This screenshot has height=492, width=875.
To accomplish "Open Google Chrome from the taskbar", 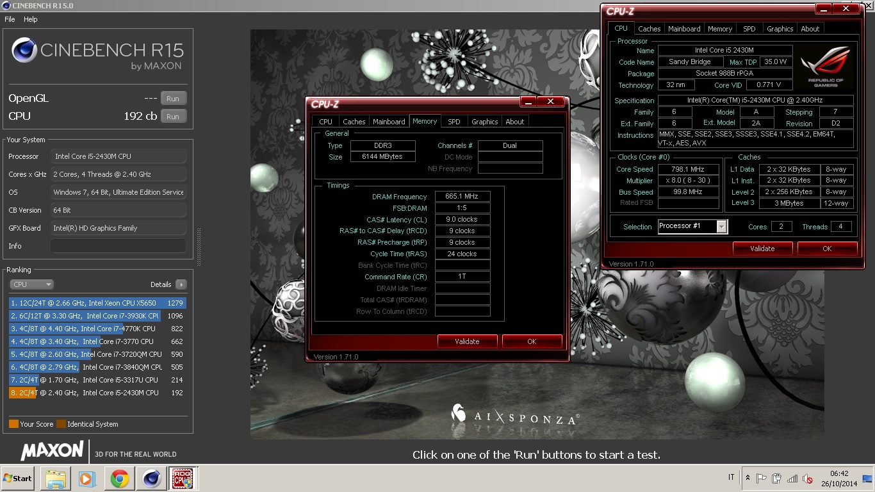I will (x=119, y=479).
